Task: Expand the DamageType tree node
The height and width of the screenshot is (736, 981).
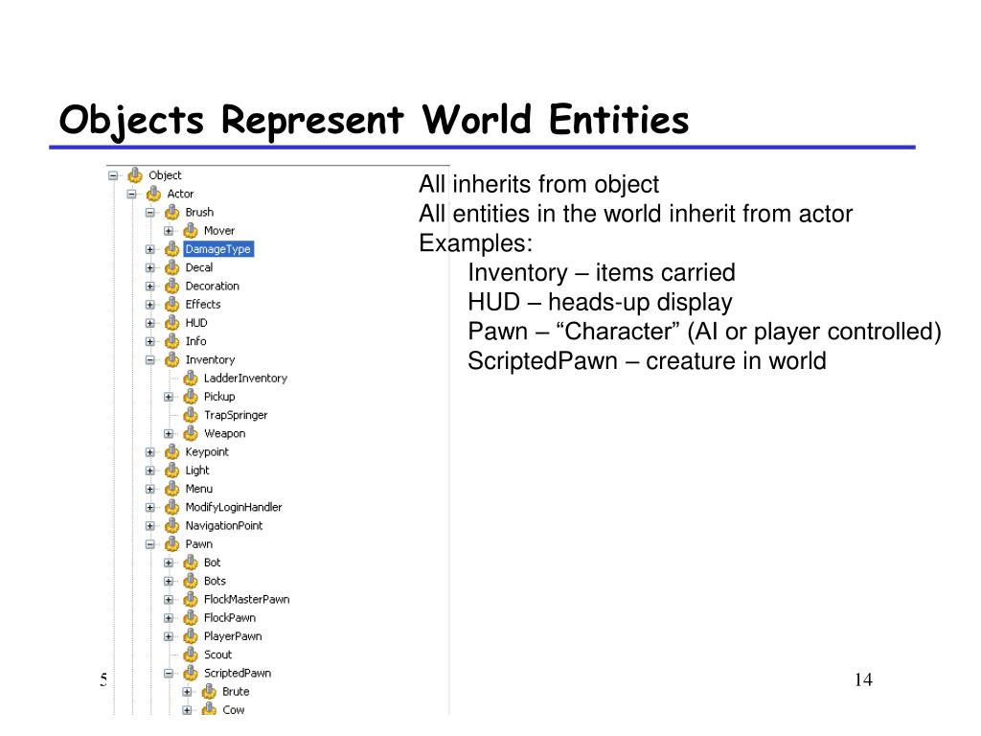Action: (150, 250)
